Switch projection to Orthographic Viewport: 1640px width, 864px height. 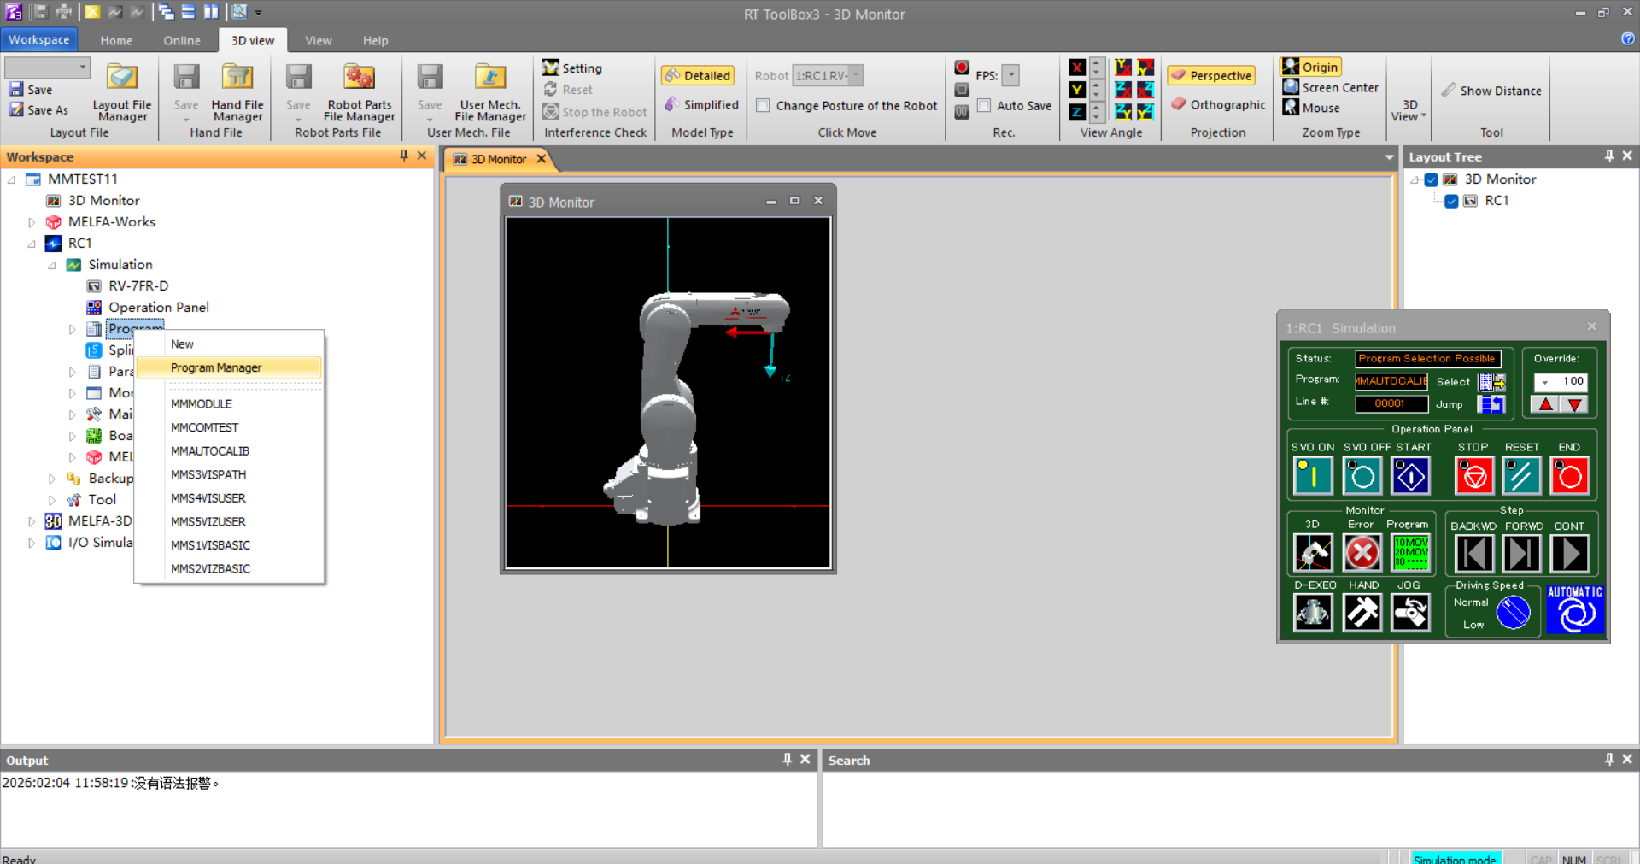1218,104
